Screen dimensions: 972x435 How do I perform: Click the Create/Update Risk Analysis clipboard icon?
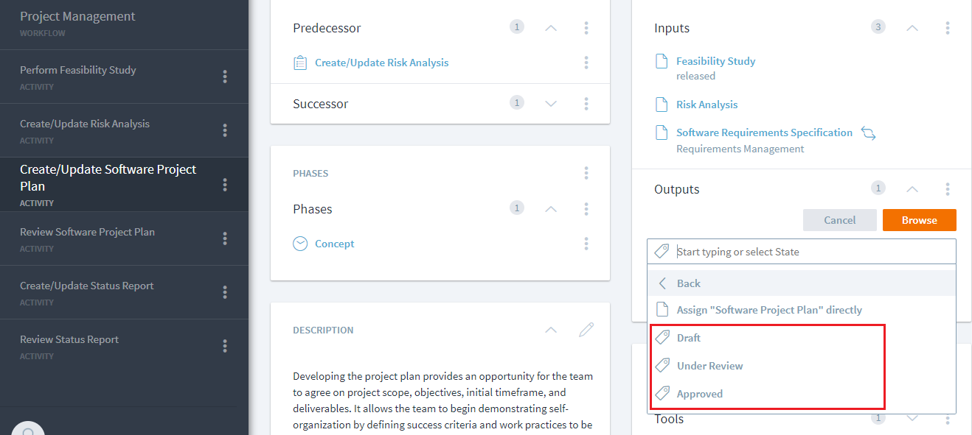pos(300,63)
